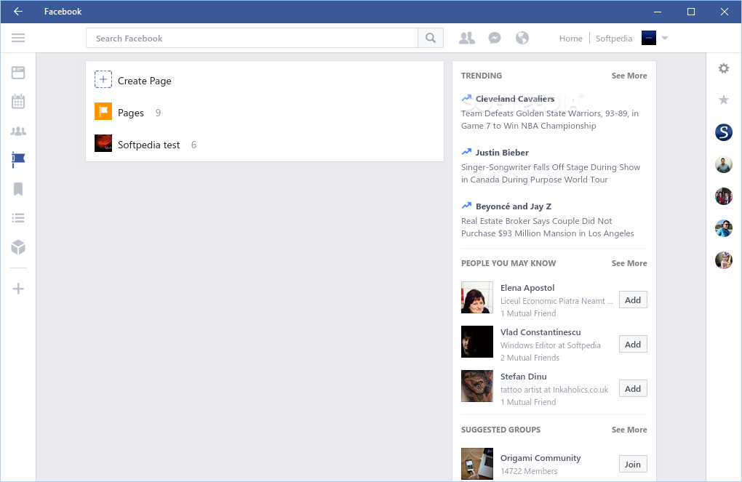Open notifications globe icon
This screenshot has height=482, width=742.
(522, 38)
